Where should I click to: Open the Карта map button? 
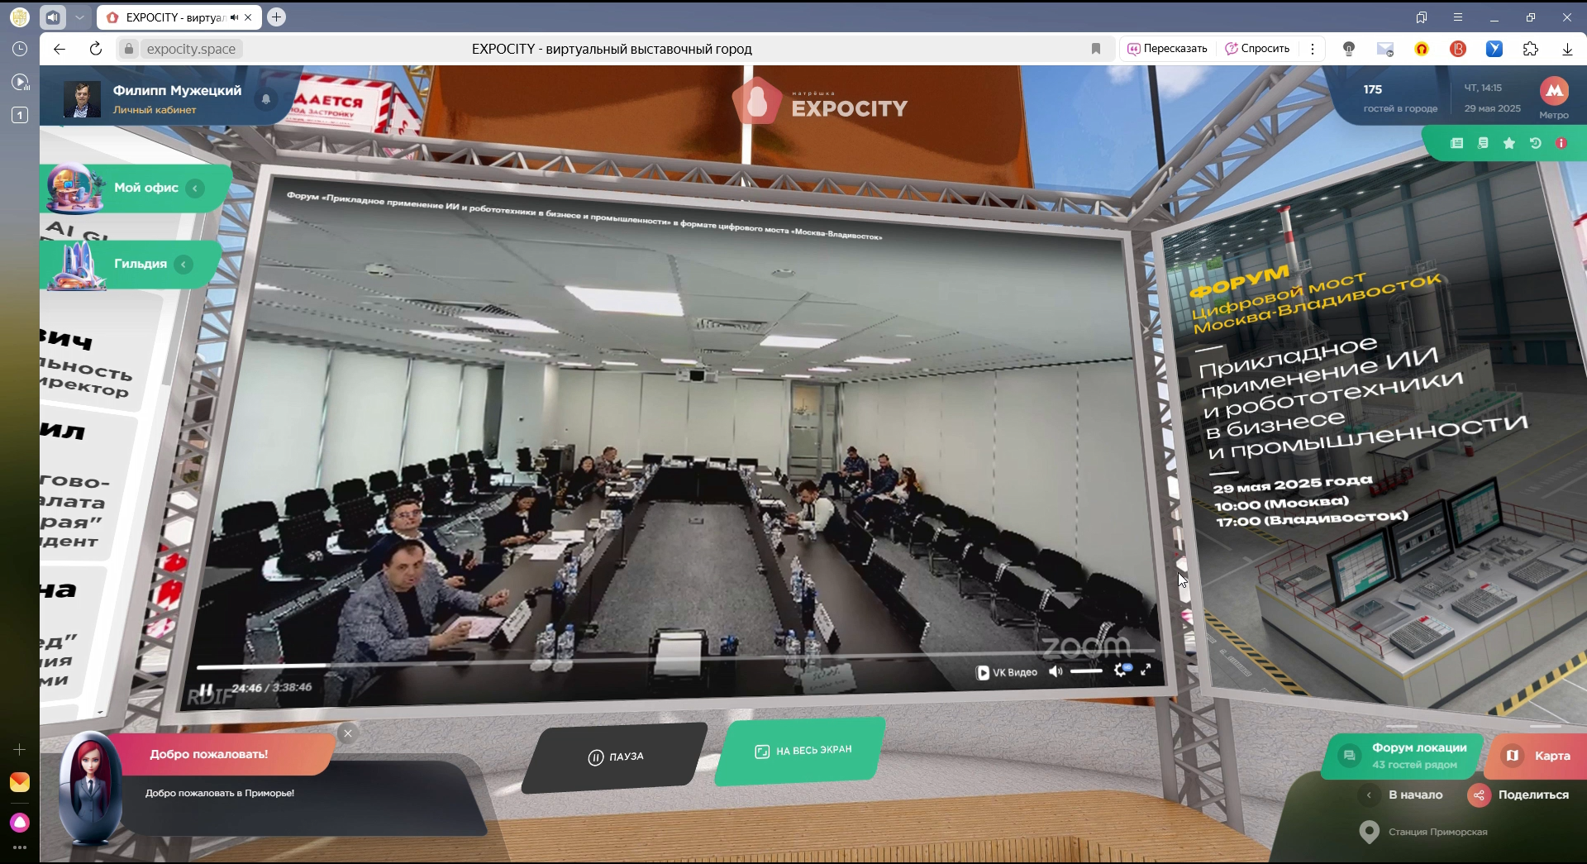tap(1537, 756)
